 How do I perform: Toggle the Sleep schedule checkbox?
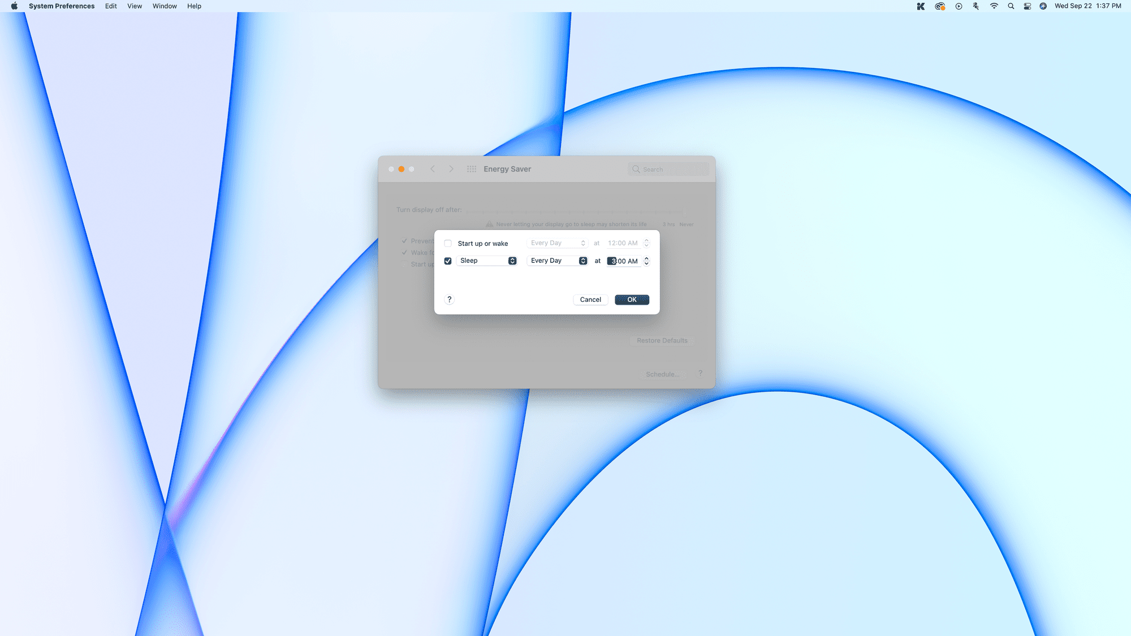[x=447, y=260]
